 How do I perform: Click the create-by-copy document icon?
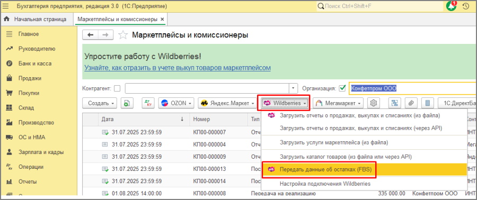click(x=127, y=103)
